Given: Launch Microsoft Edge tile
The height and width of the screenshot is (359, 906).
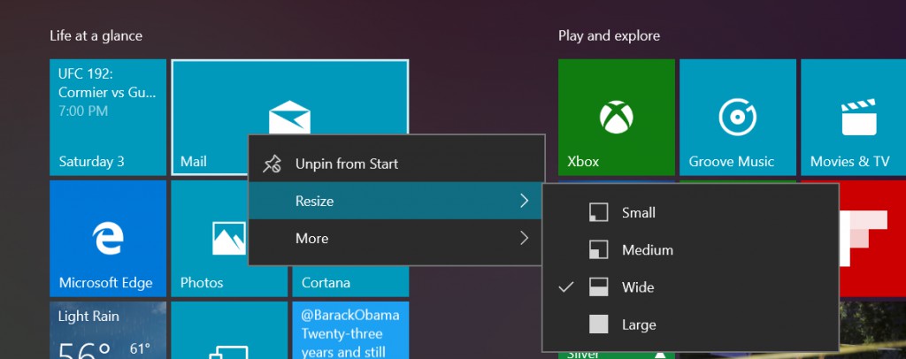Looking at the screenshot, I should 107,239.
